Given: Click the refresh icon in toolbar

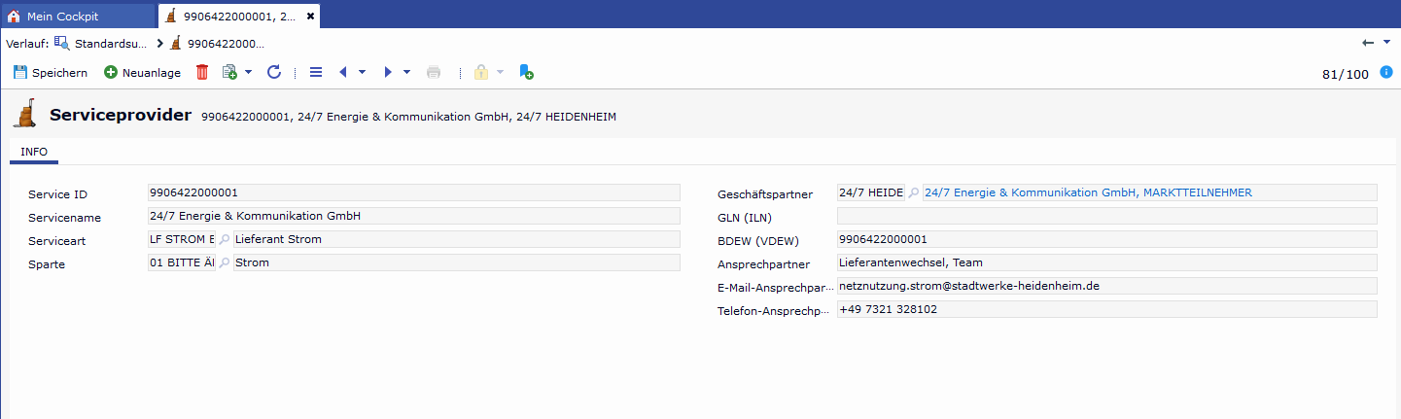Looking at the screenshot, I should pyautogui.click(x=274, y=72).
